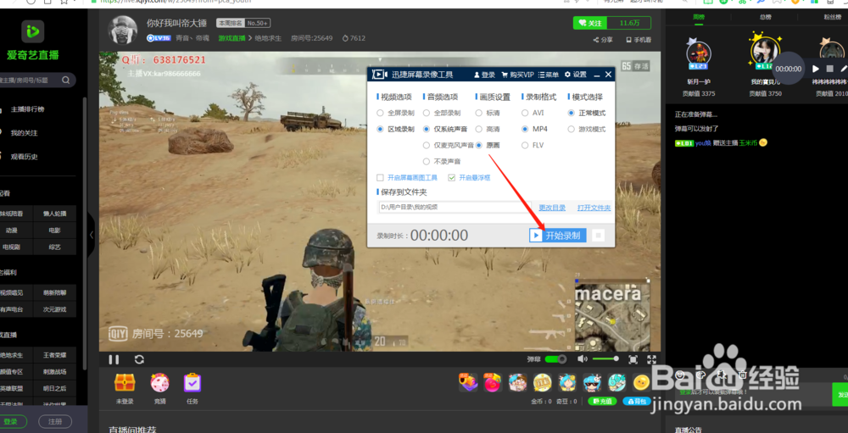Click the iQiyi live logo icon
This screenshot has width=848, height=433.
point(32,31)
